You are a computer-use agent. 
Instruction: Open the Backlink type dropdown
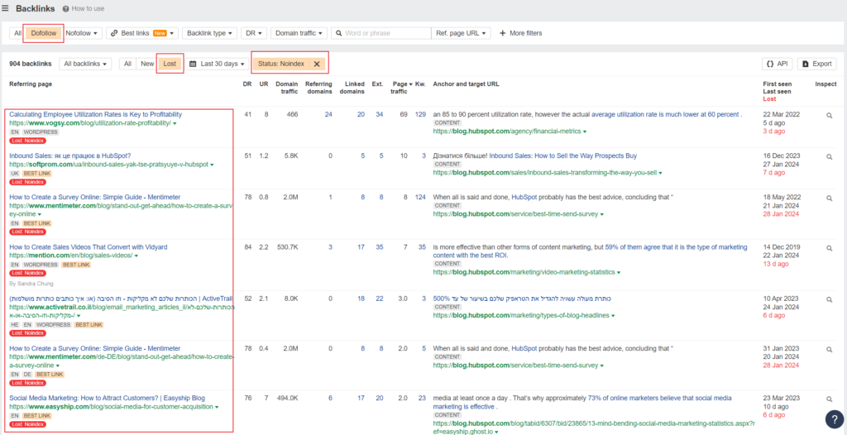tap(209, 33)
